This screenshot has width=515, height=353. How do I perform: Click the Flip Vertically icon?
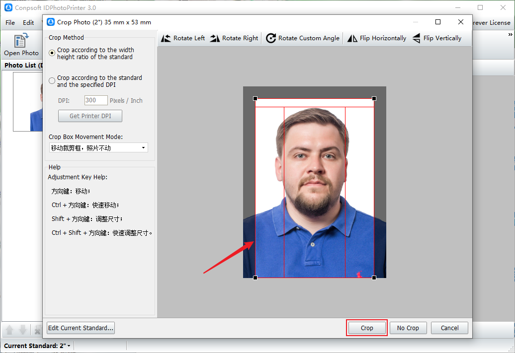click(x=417, y=38)
